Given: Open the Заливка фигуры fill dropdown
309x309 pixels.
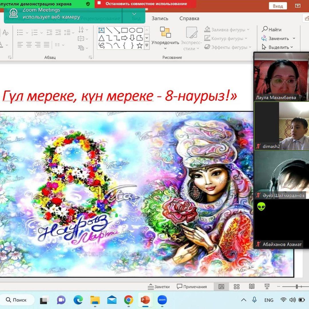Looking at the screenshot, I should pos(227,29).
